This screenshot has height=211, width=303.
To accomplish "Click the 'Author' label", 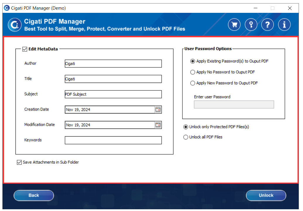I will [30, 63].
